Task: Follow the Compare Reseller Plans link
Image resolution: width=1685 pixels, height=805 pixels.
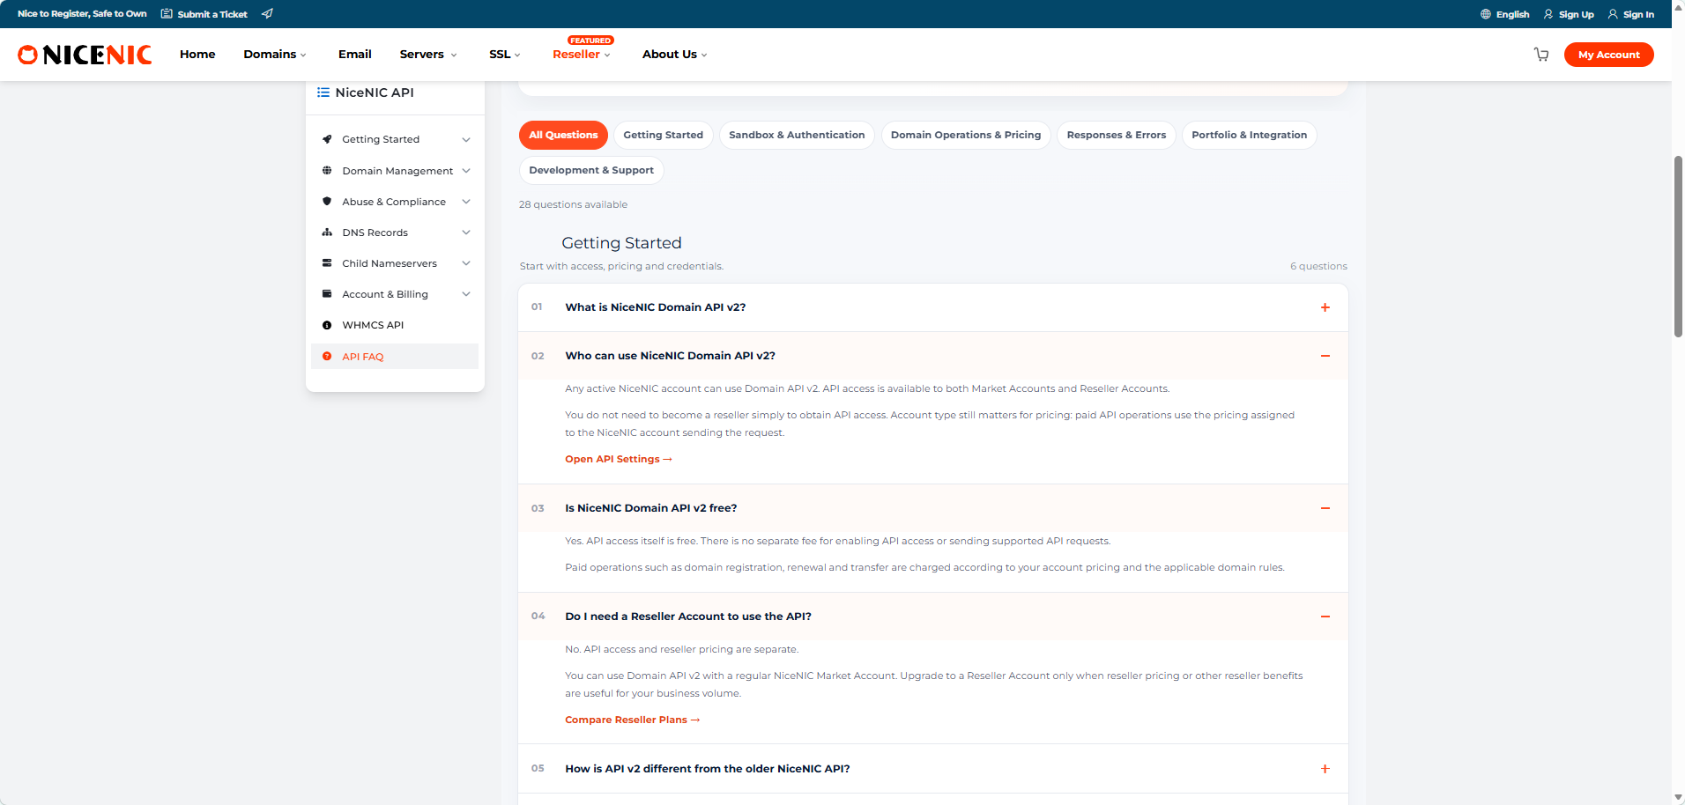Action: coord(633,720)
